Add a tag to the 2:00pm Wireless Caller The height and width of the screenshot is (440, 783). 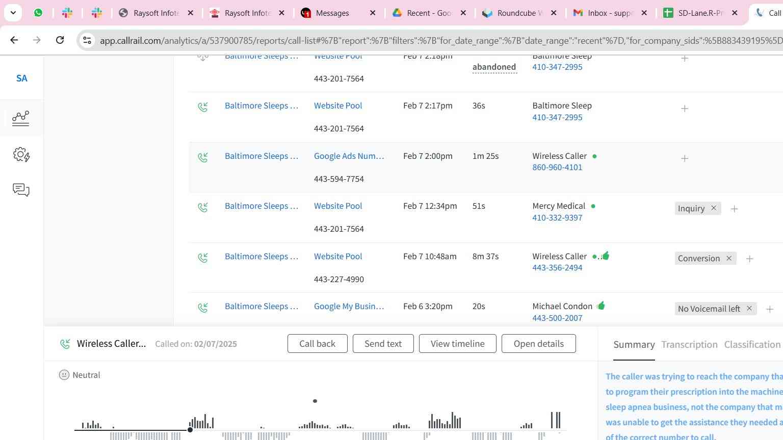pyautogui.click(x=685, y=158)
